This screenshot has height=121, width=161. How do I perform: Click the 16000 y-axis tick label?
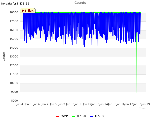coord(14,30)
